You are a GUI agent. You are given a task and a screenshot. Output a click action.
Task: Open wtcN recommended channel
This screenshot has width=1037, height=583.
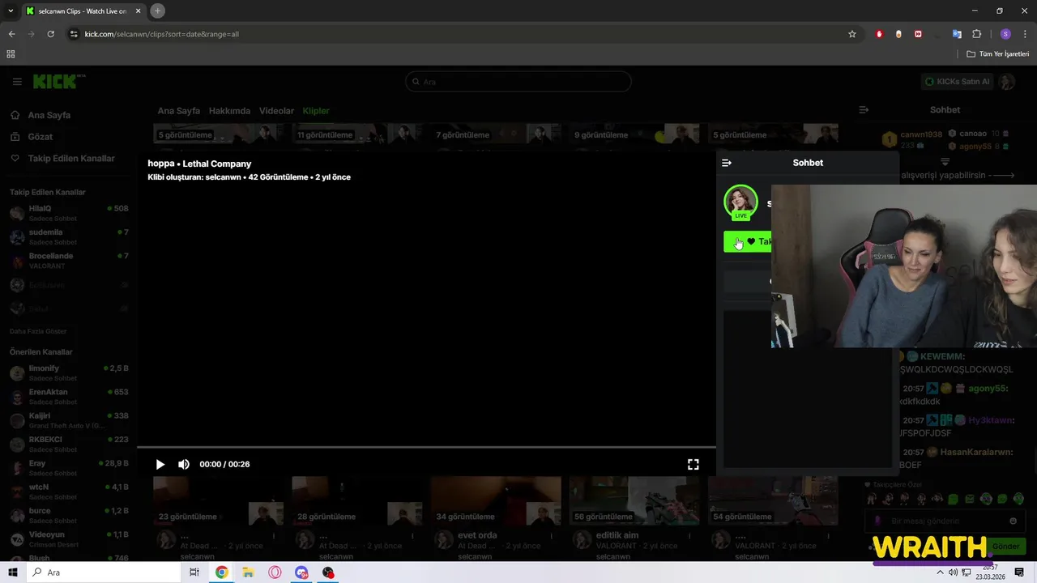point(69,492)
